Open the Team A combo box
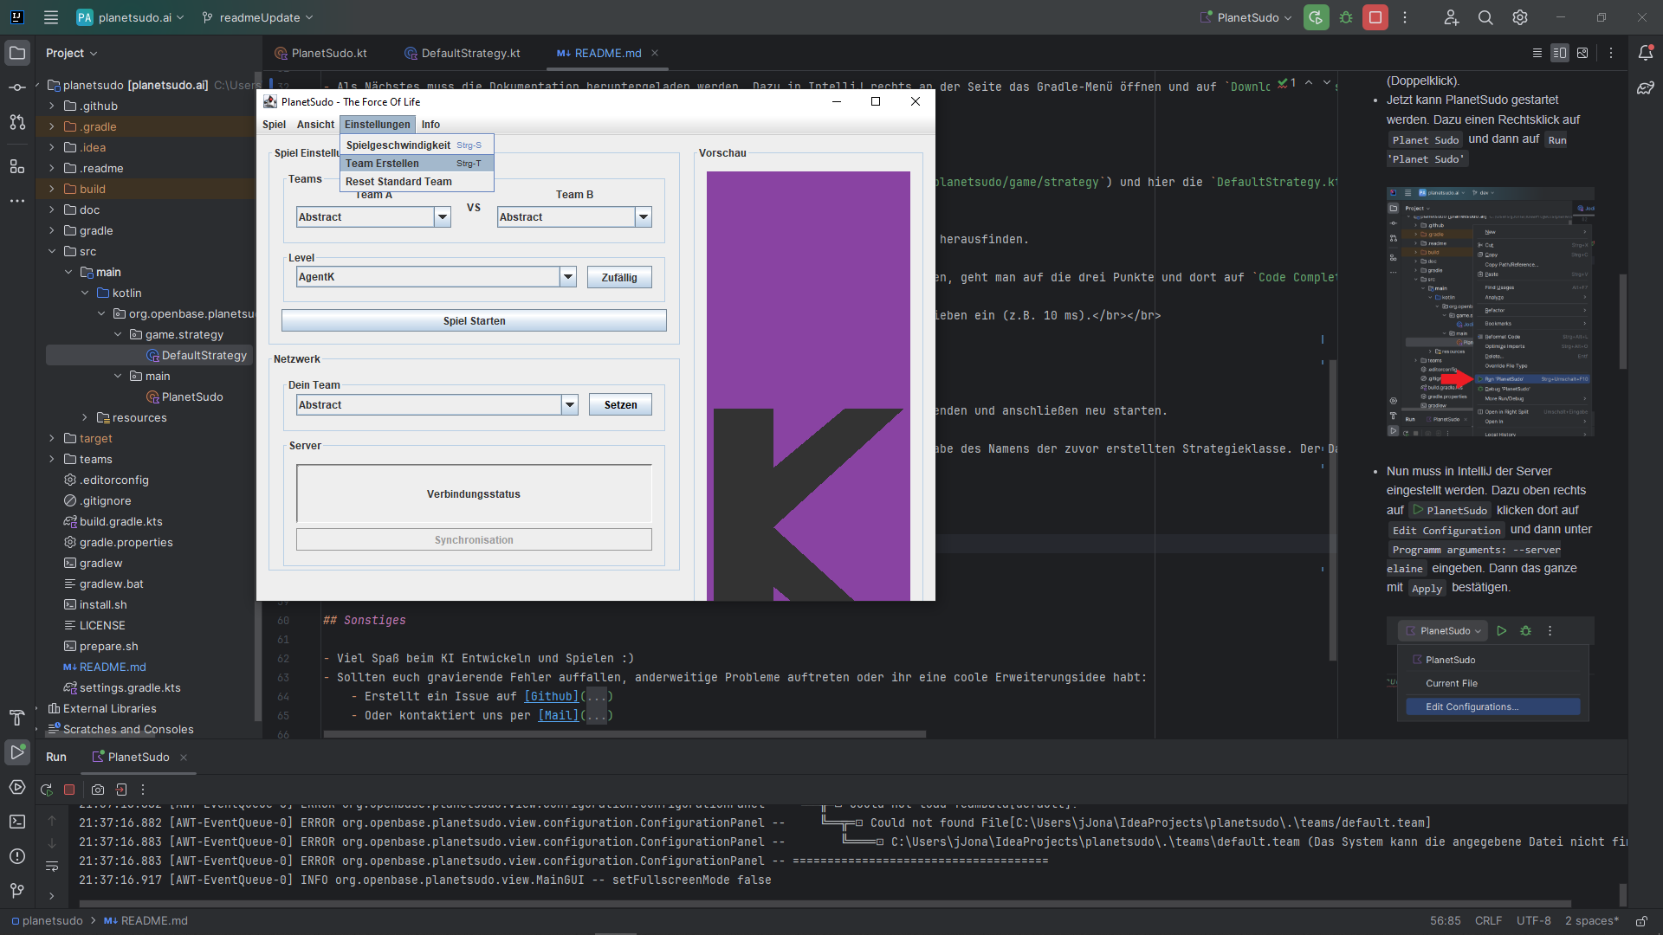This screenshot has width=1663, height=935. (x=373, y=217)
